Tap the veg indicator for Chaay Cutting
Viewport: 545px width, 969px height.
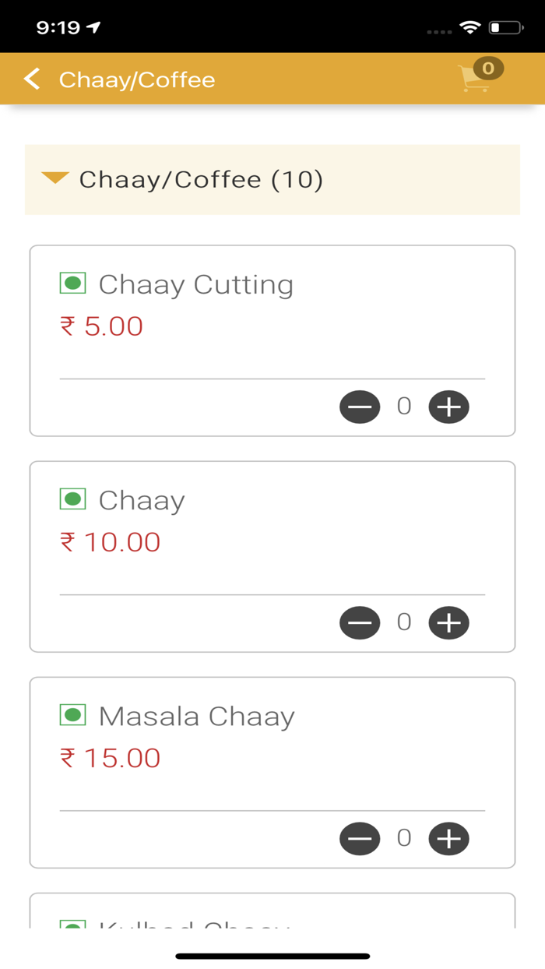tap(73, 283)
